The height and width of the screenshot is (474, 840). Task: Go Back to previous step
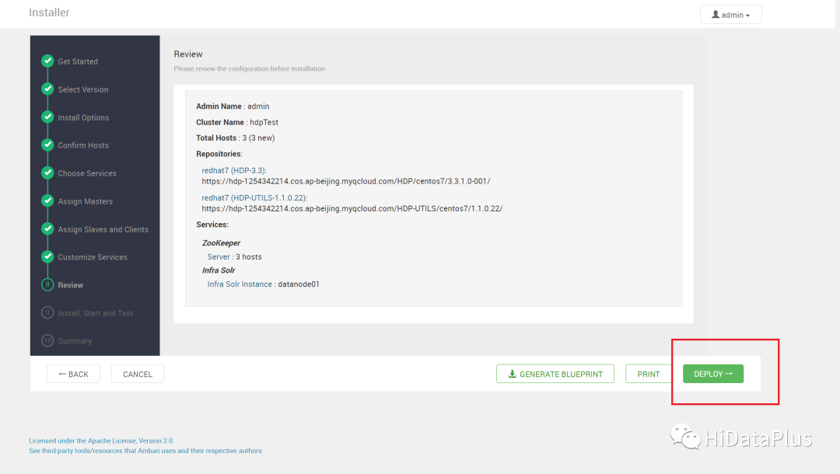(x=73, y=374)
